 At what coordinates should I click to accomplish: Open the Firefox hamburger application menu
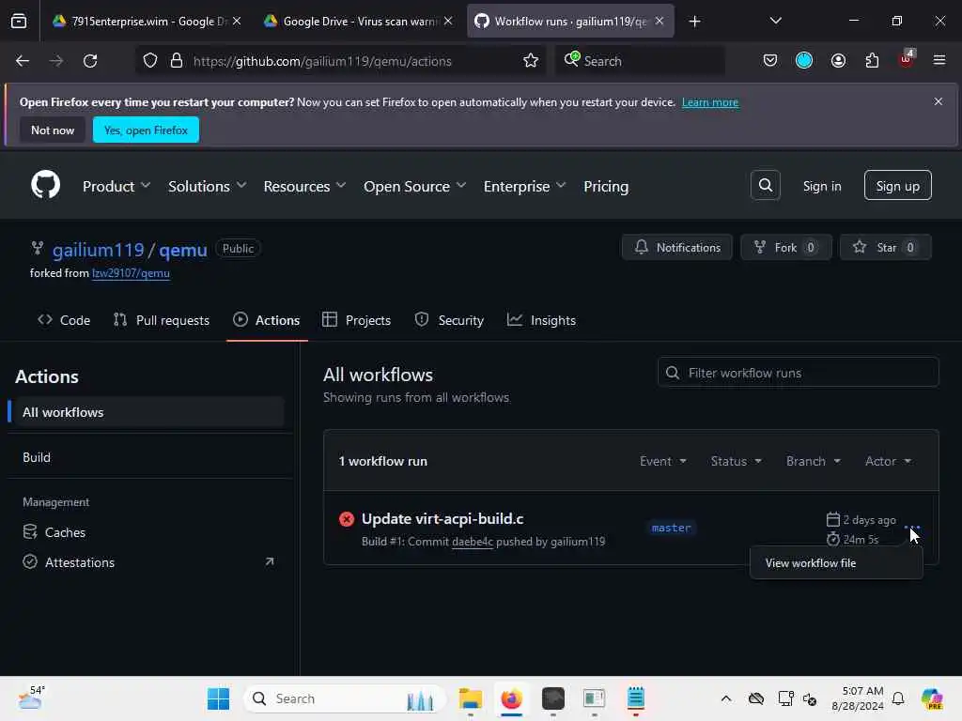pos(939,60)
